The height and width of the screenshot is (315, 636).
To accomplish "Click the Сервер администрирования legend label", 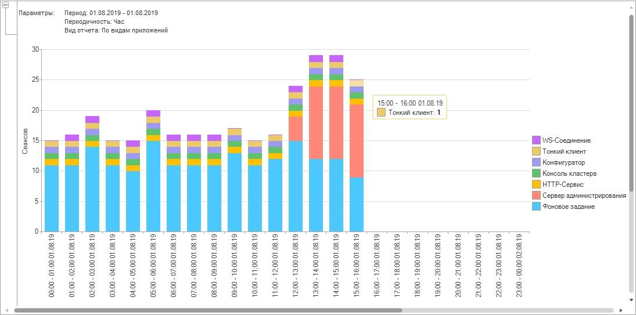I will click(x=584, y=195).
